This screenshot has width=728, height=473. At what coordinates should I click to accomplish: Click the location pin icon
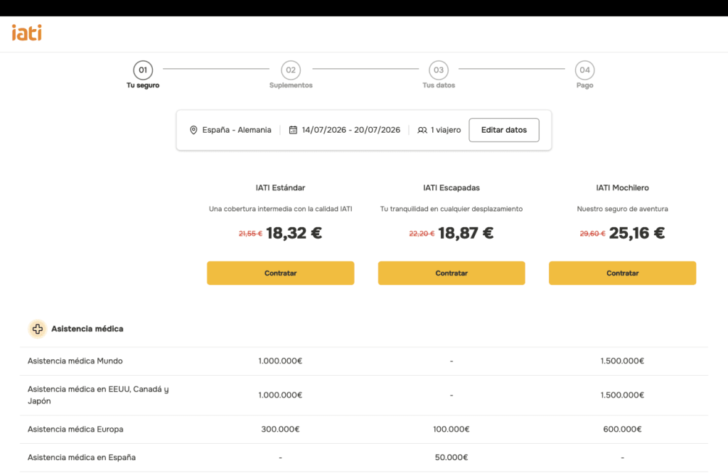click(x=193, y=130)
